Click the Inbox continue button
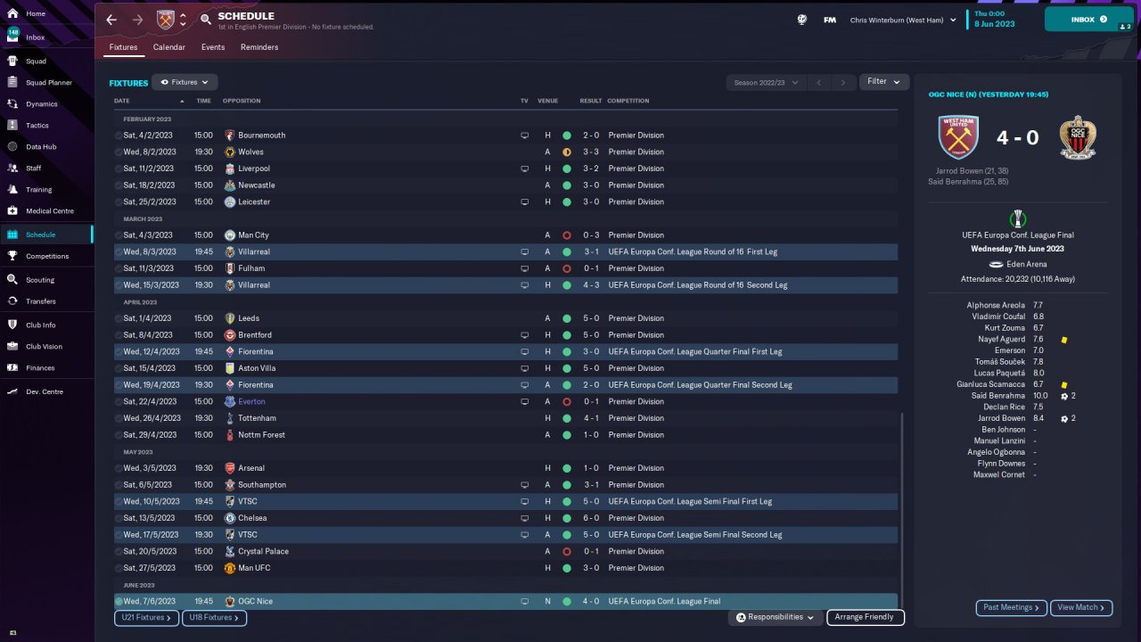 (x=1089, y=20)
